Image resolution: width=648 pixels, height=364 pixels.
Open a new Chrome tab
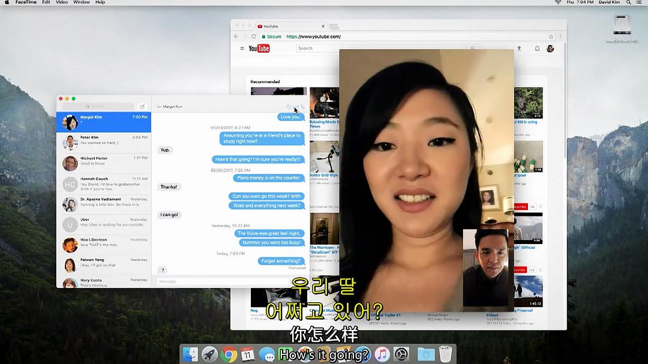(x=334, y=26)
